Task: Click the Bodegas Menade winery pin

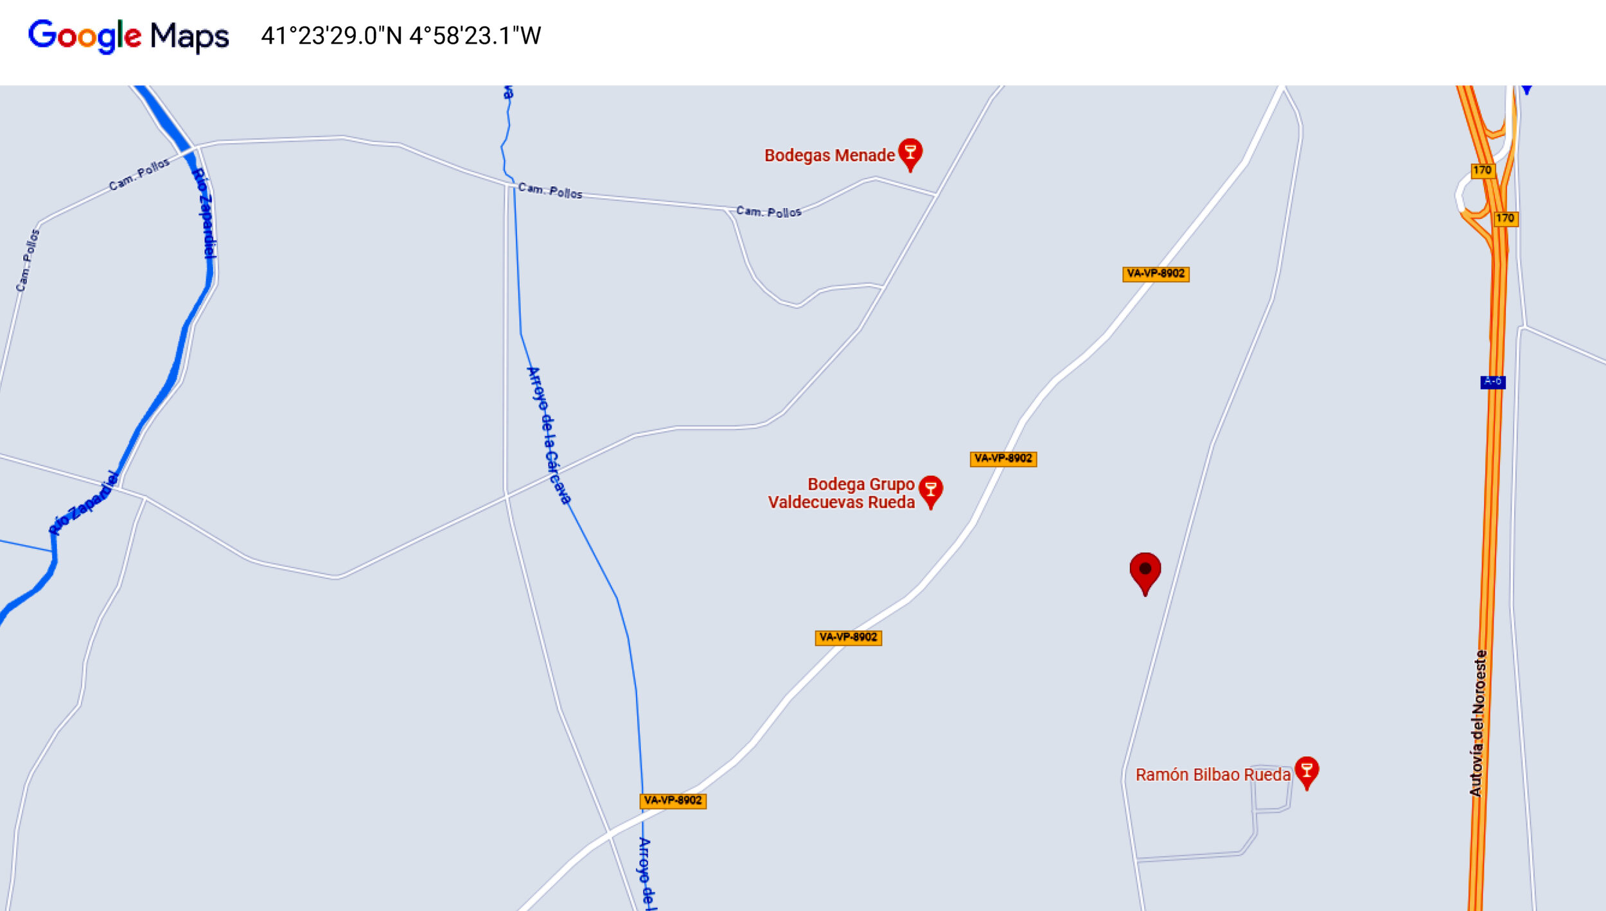Action: pyautogui.click(x=910, y=154)
